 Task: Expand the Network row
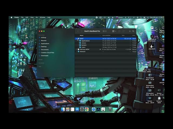point(77,52)
